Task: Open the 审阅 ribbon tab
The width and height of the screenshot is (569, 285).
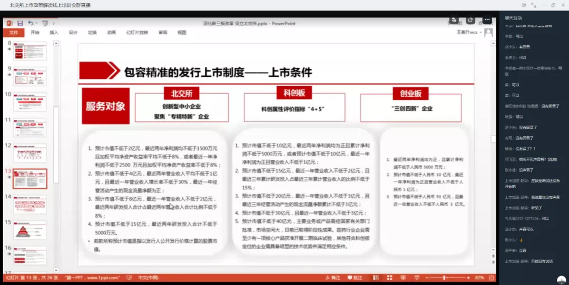Action: 163,33
